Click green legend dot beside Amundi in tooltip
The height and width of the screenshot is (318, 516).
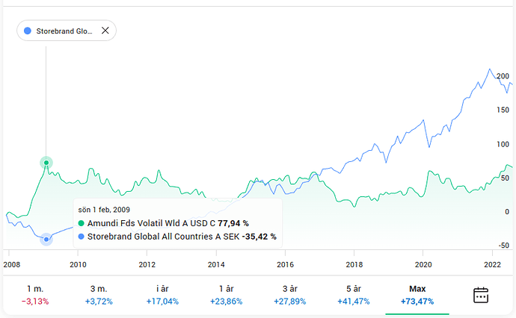pos(82,223)
